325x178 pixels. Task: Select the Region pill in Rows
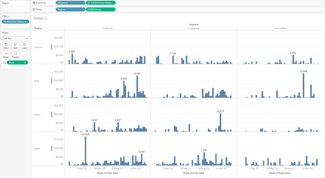tap(70, 9)
